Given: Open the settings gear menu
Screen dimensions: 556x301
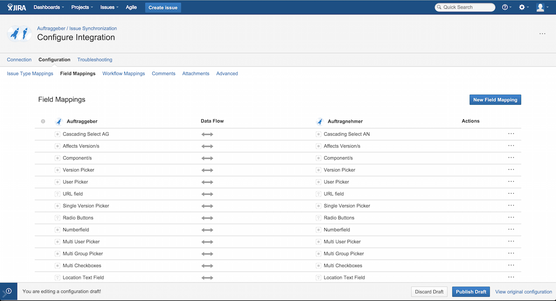Looking at the screenshot, I should 524,7.
